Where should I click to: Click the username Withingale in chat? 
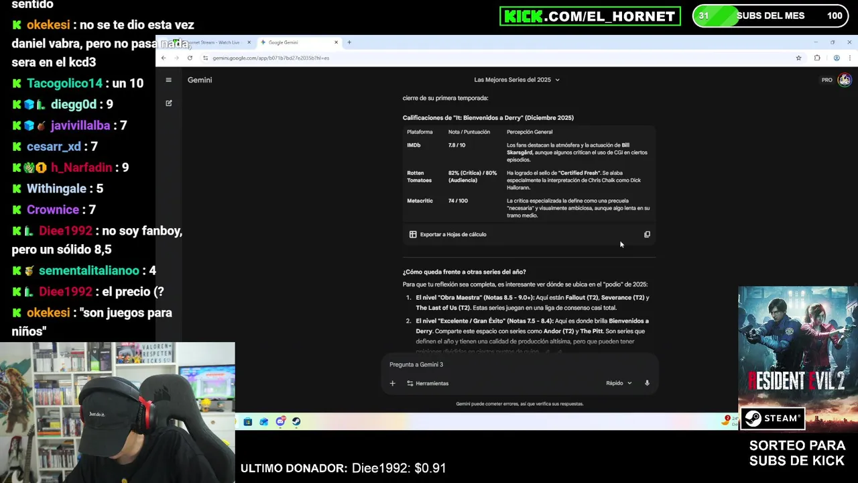click(56, 189)
